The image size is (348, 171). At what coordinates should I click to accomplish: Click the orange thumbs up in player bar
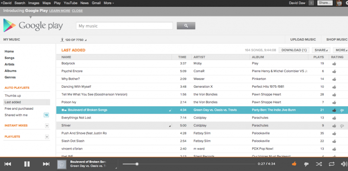click(294, 164)
